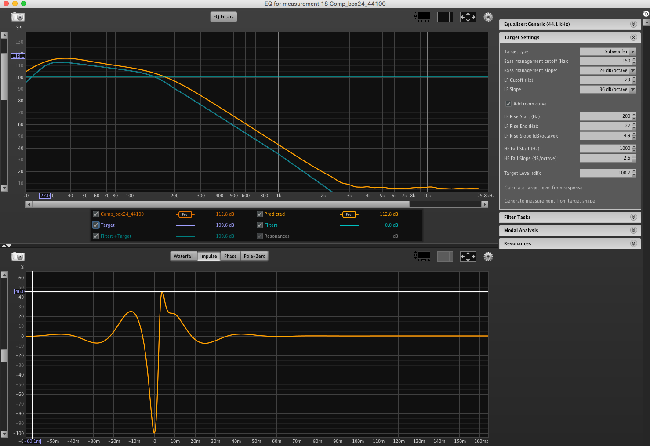Click impulse vertical scrollbar thumb
The image size is (650, 446).
point(4,355)
